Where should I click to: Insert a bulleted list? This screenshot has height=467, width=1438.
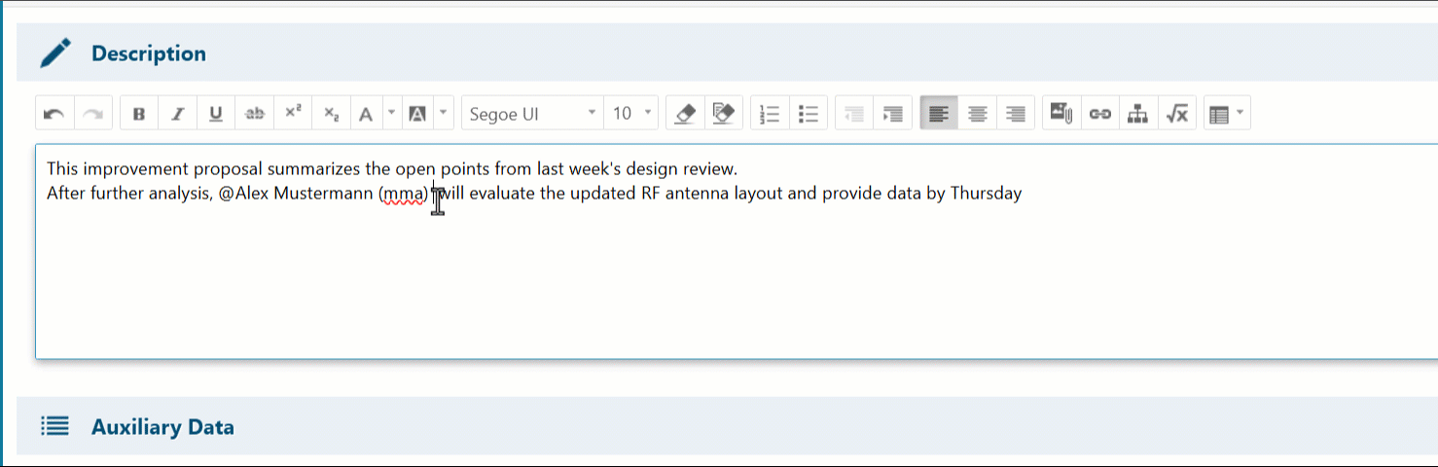tap(809, 114)
